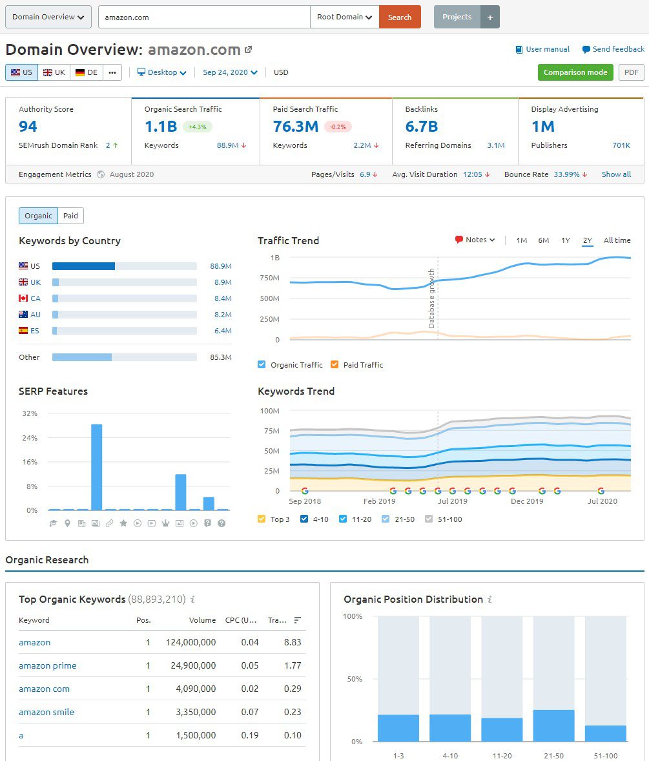Select image pack SERP feature icon
Viewport: 649px width, 761px height.
[96, 523]
